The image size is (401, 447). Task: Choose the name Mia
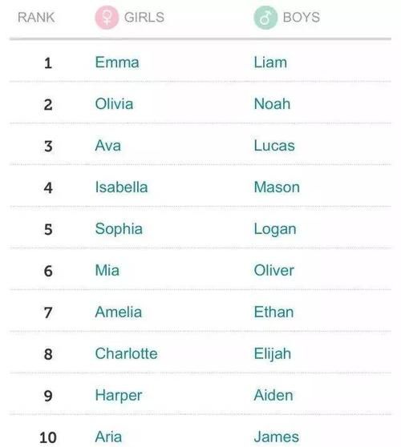107,270
